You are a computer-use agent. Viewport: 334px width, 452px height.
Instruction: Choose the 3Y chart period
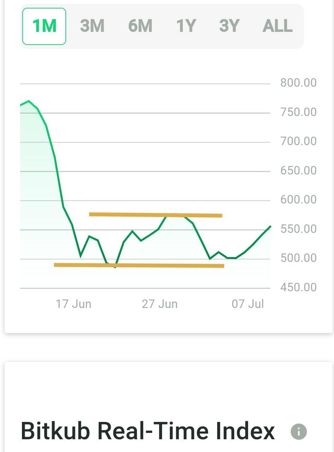[x=229, y=26]
